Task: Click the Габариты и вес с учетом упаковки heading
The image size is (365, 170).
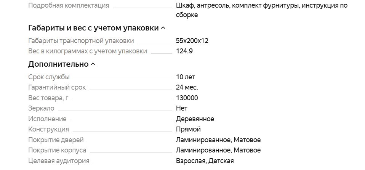Action: (x=93, y=28)
